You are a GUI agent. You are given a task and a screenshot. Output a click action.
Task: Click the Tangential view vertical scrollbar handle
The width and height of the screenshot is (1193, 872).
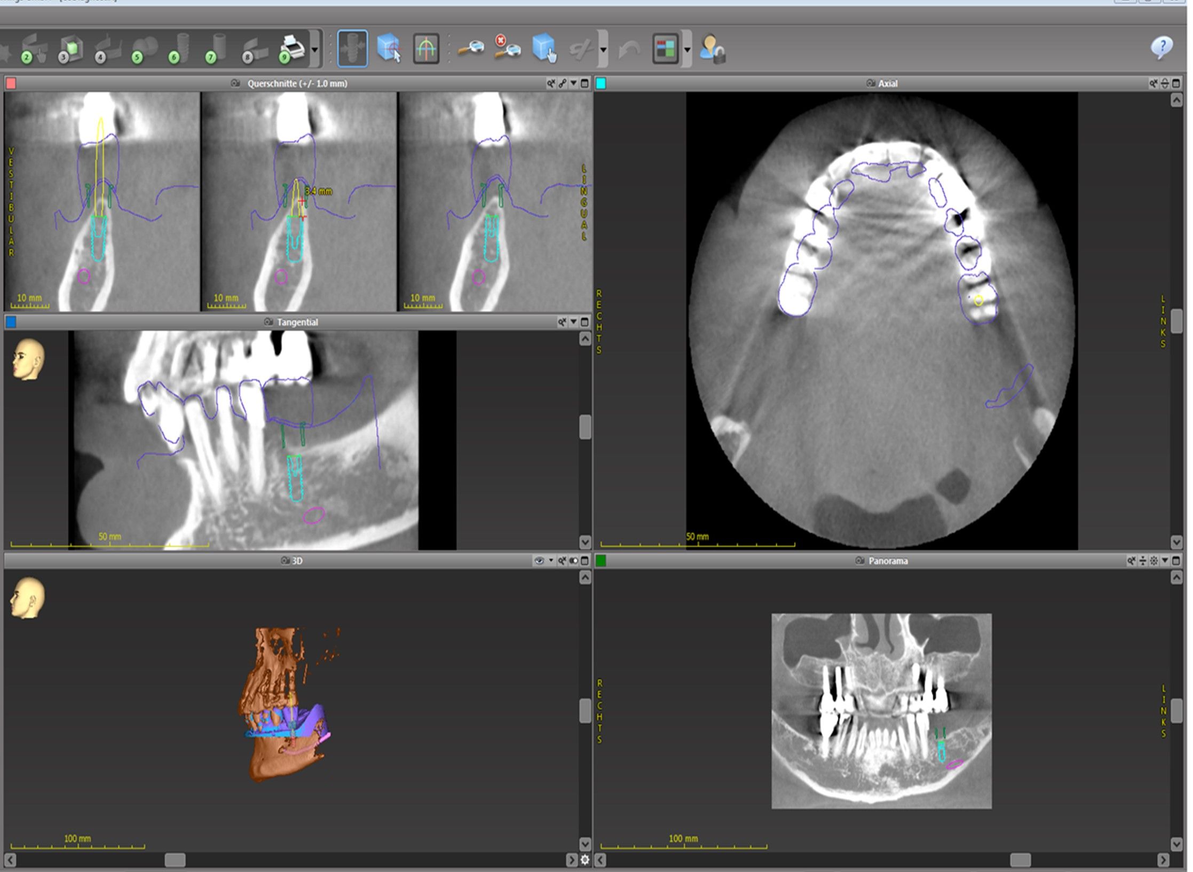[585, 427]
